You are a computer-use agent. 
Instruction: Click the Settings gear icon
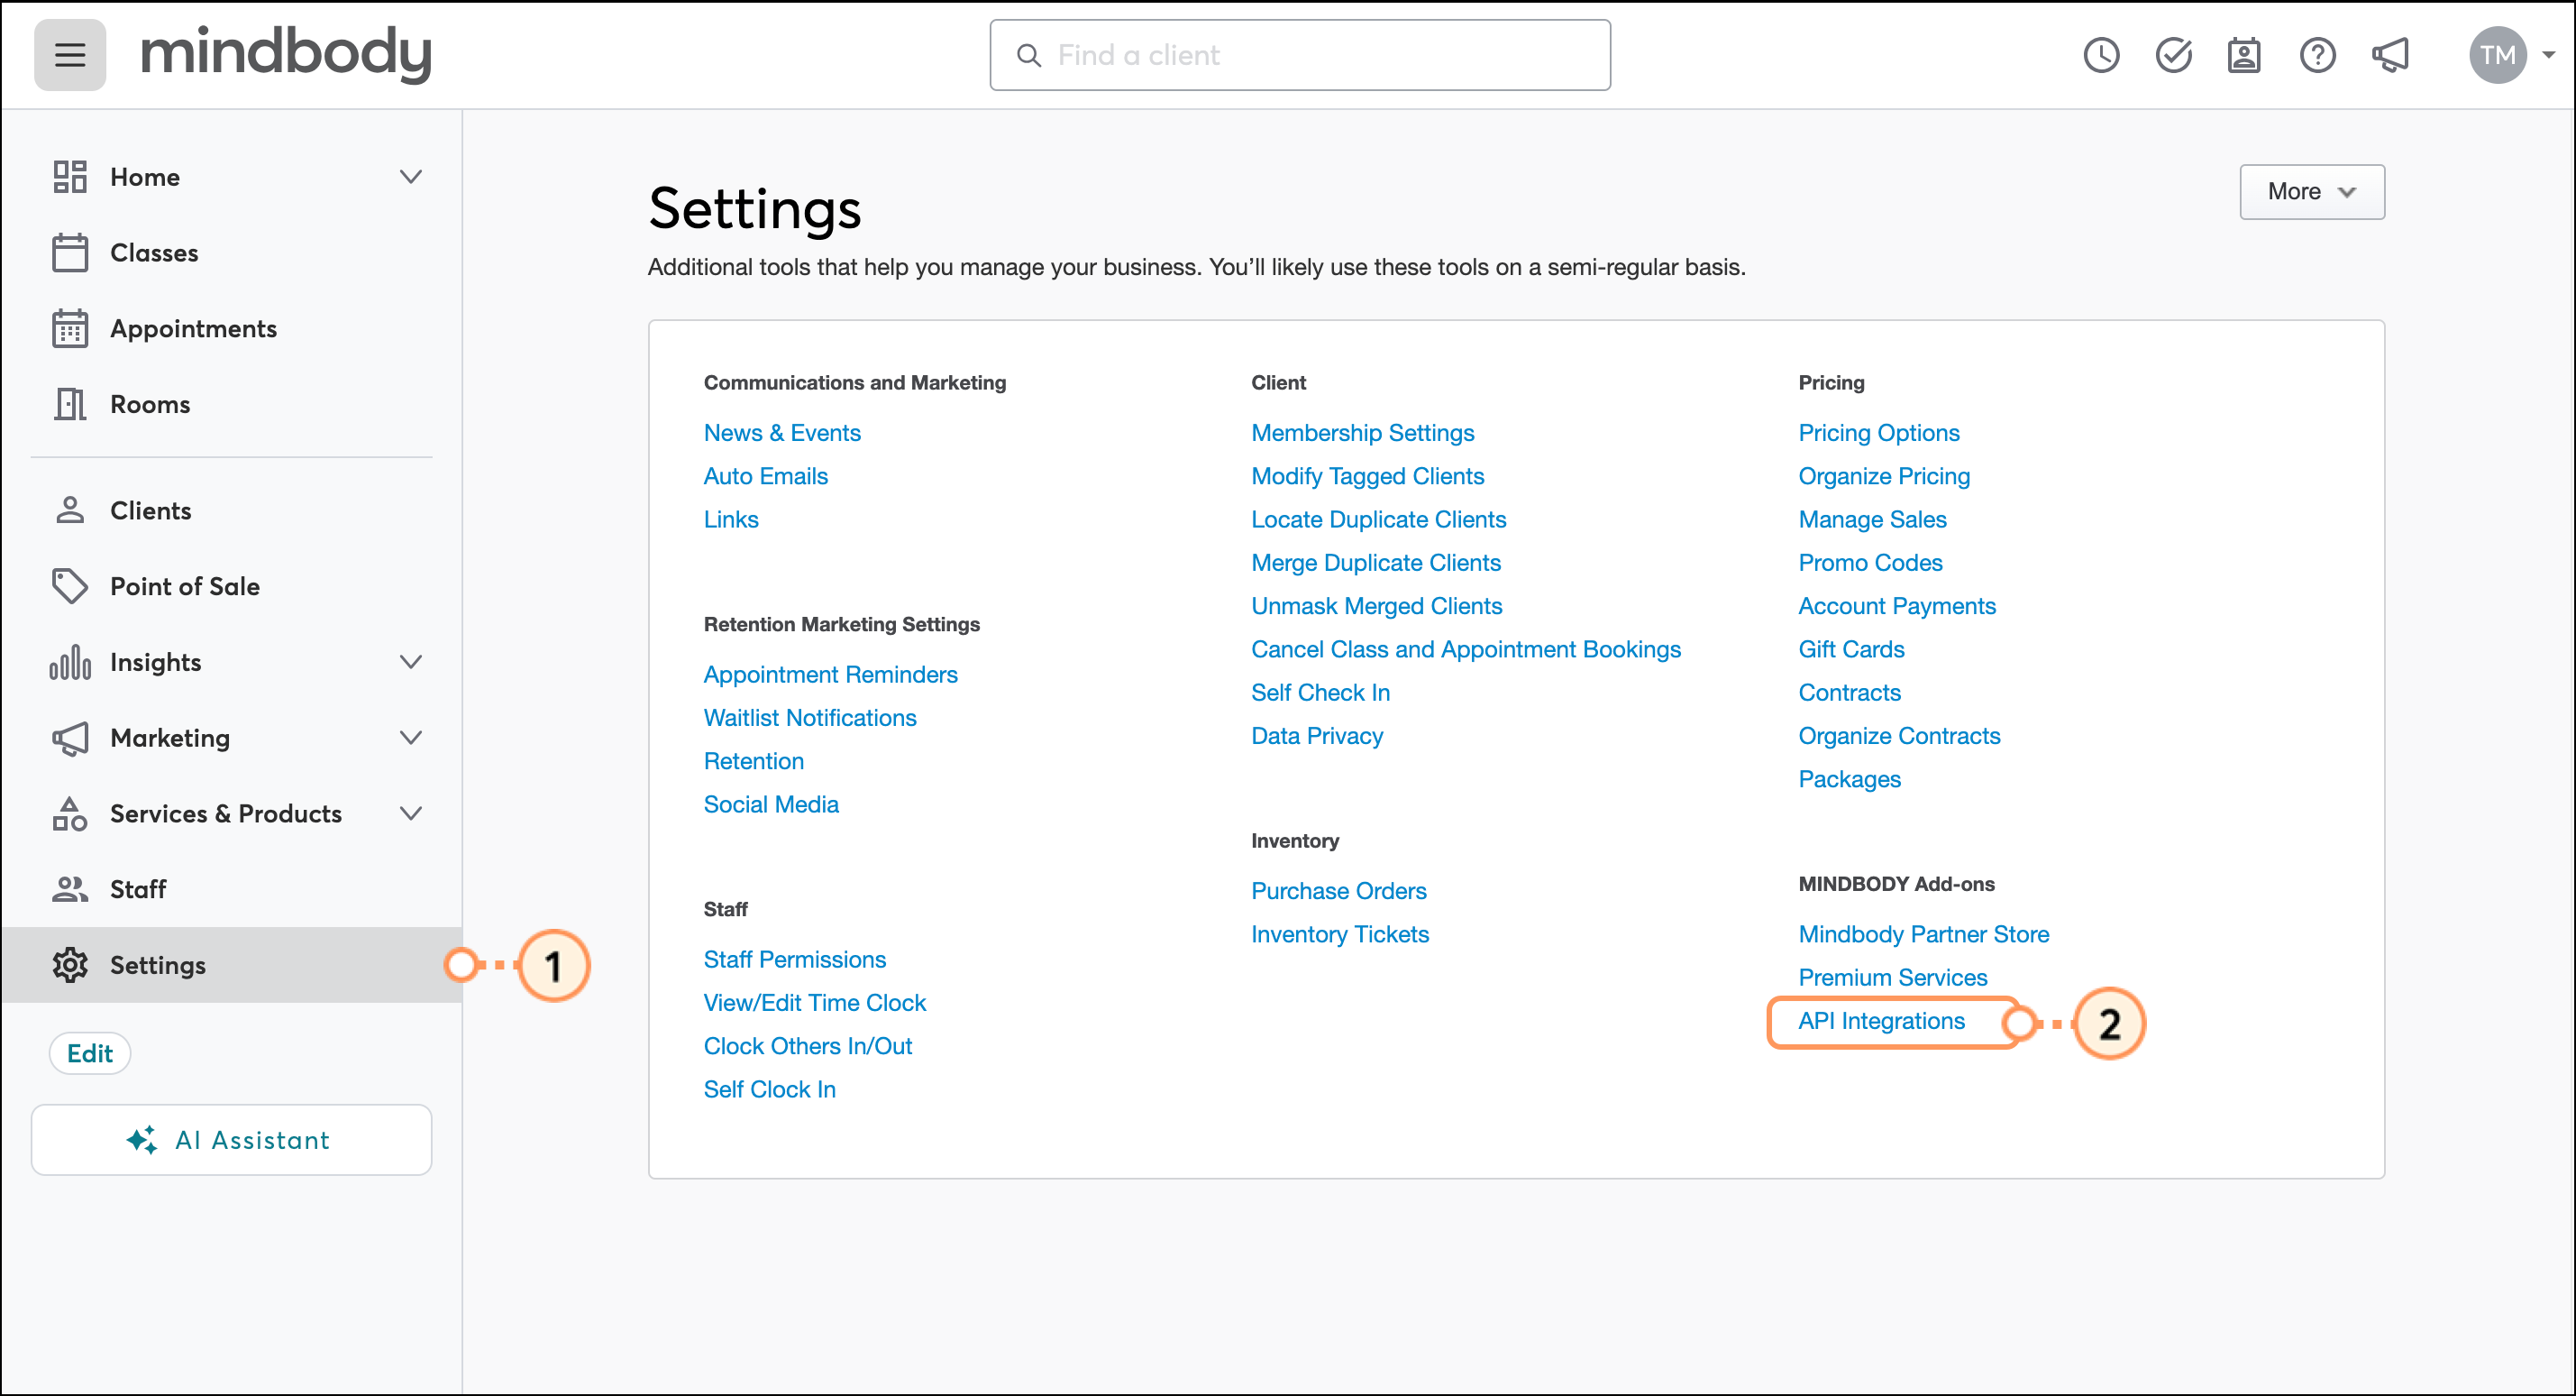pyautogui.click(x=70, y=965)
